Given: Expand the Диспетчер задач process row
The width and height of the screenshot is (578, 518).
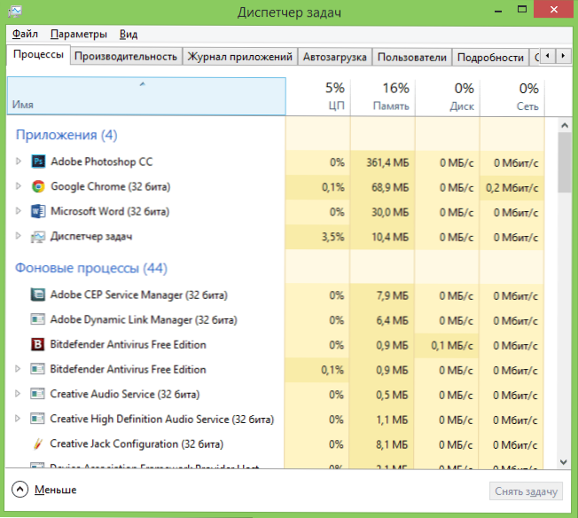Looking at the screenshot, I should [x=18, y=236].
